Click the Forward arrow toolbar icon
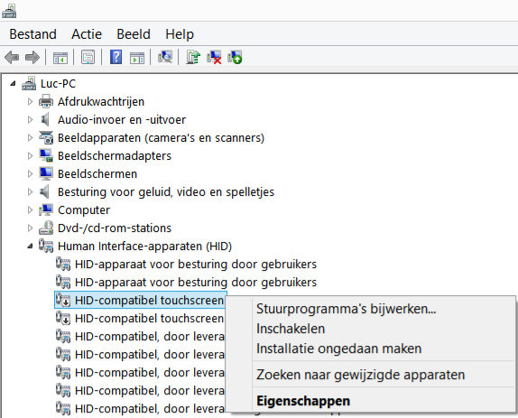Viewport: 518px width, 418px height. (x=32, y=58)
